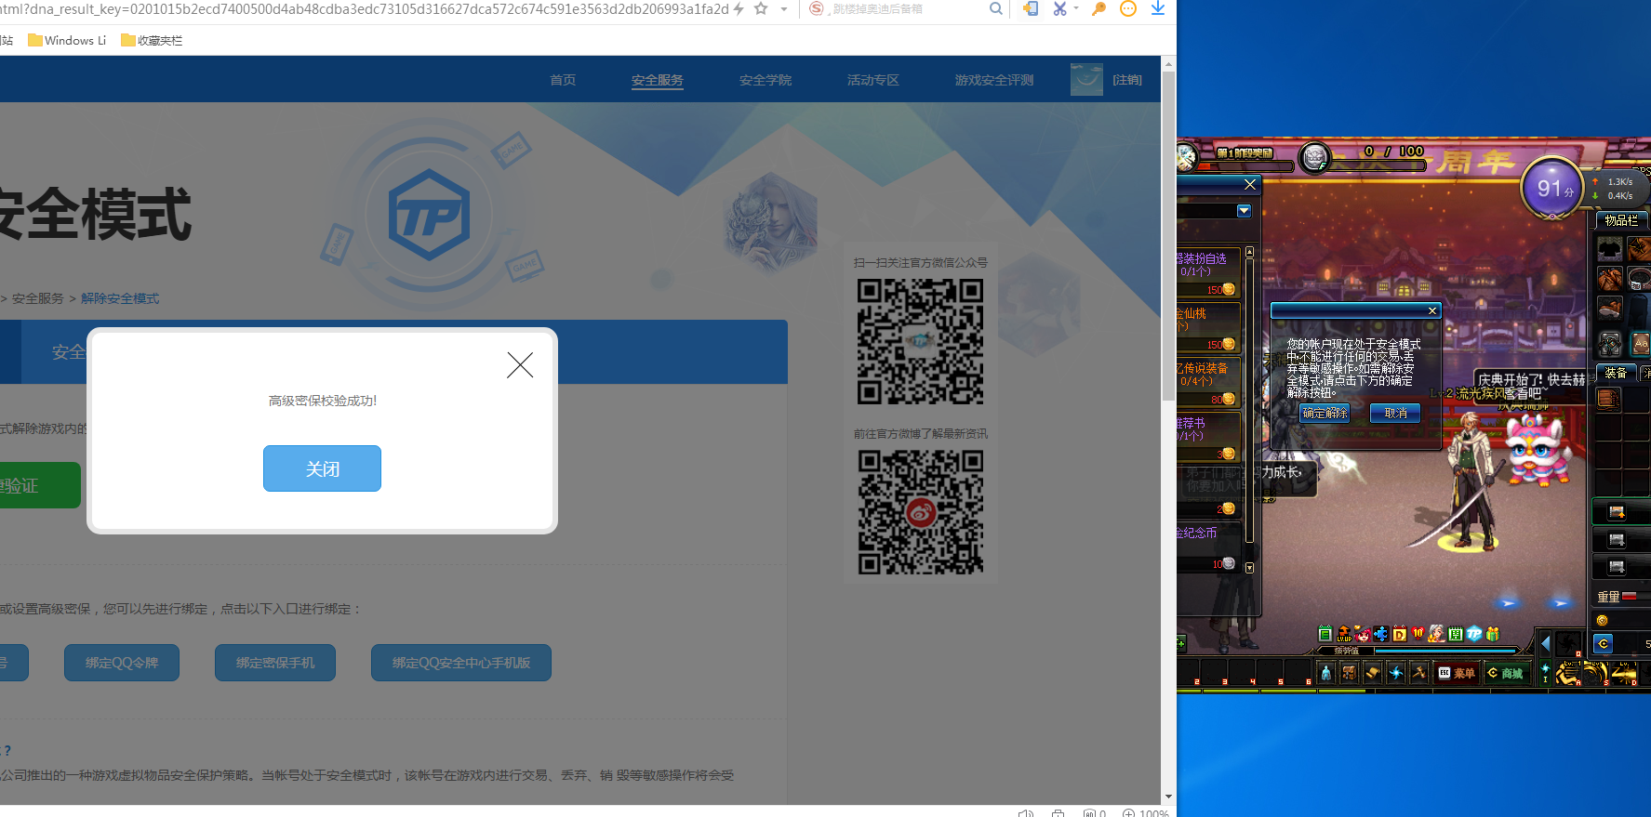Click the auction hammer icon in the game menu bar
Screen dimensions: 1651x817
[1419, 672]
